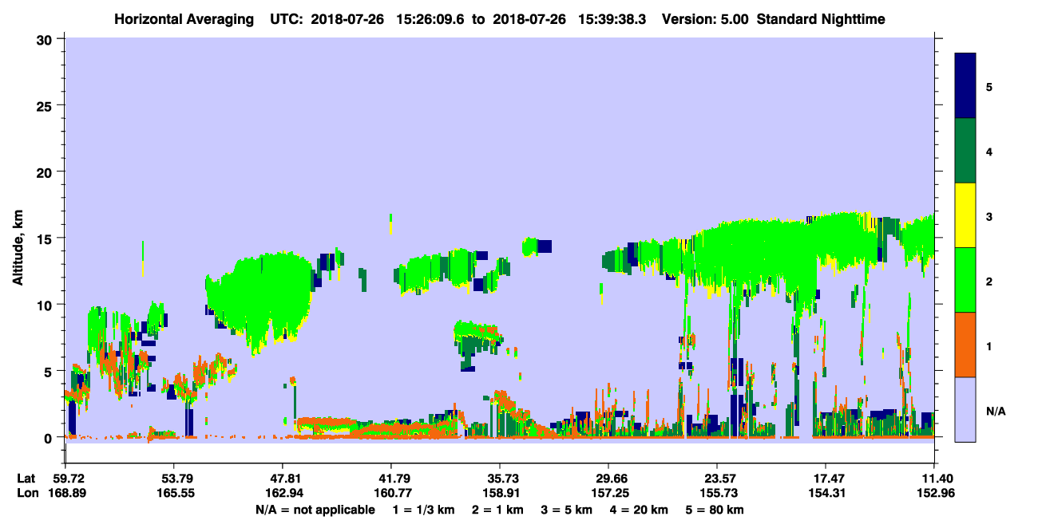Screen dimensions: 1038x532
Task: Click the legend note '4 = 20 km'
Action: (x=639, y=510)
